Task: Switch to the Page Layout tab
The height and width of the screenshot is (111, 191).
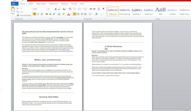Action: coord(41,4)
